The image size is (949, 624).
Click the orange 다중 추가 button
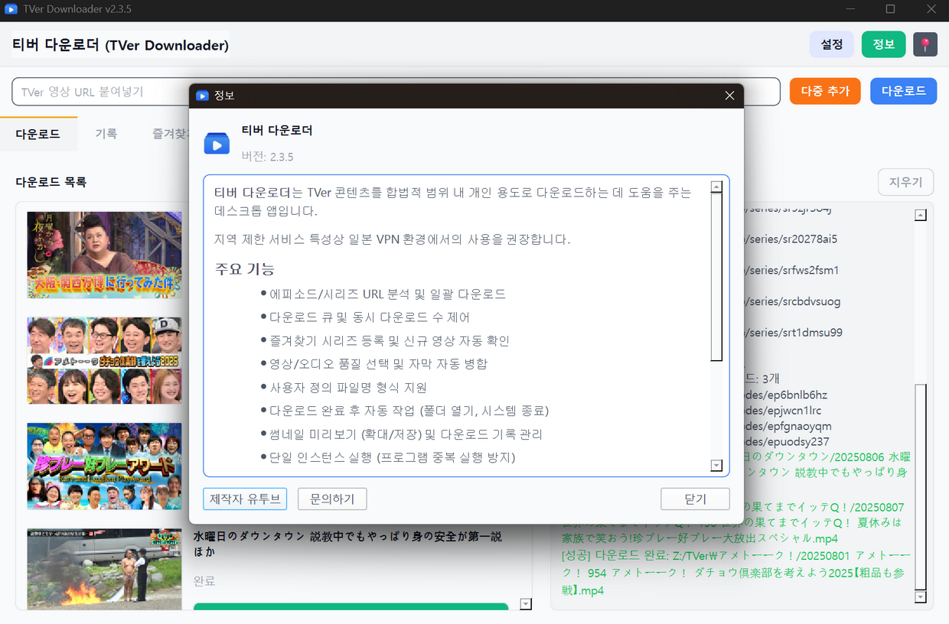click(x=825, y=91)
